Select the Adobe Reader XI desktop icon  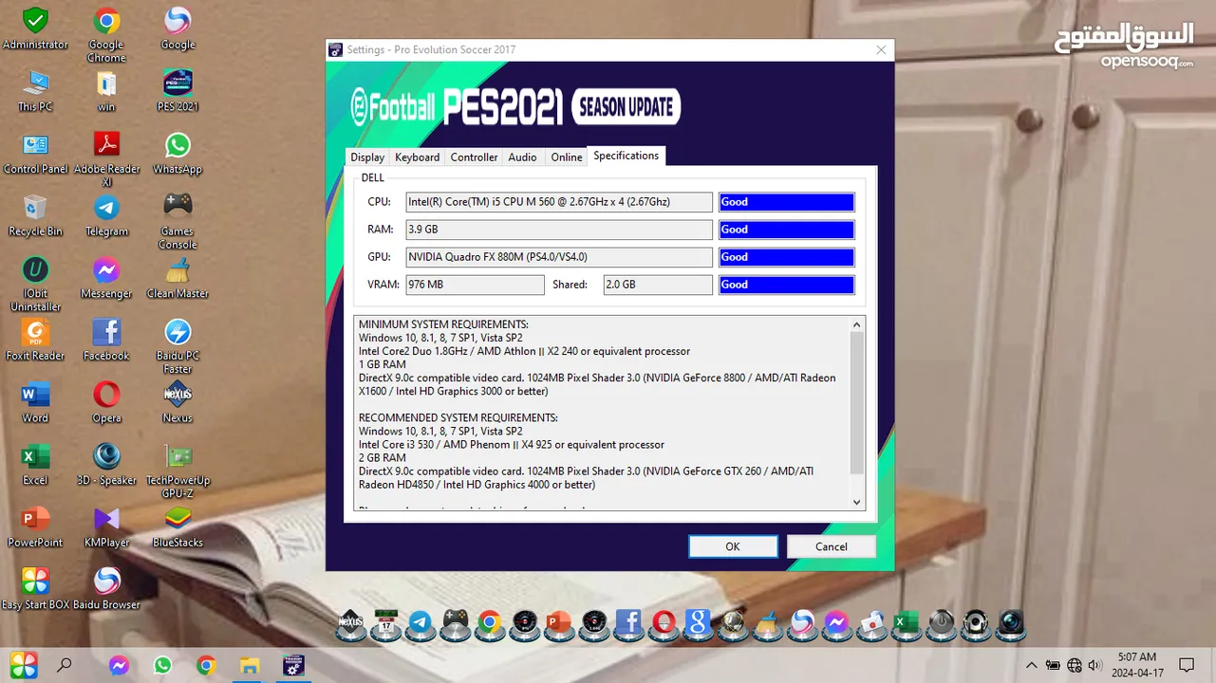coord(106,159)
